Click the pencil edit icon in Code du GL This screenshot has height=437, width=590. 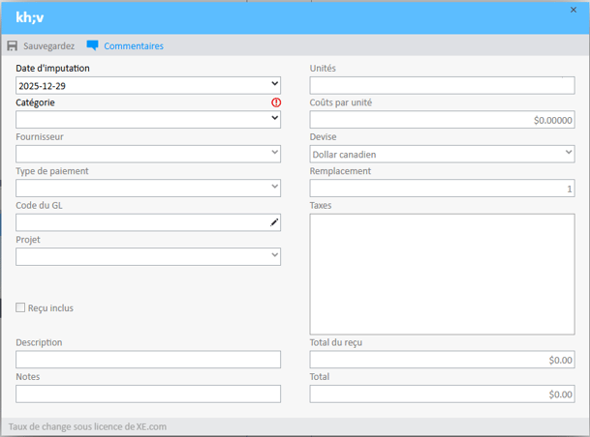pyautogui.click(x=274, y=222)
